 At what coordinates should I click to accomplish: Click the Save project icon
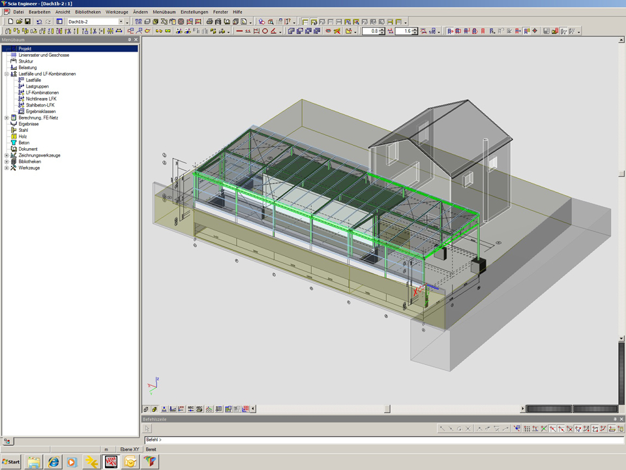28,22
